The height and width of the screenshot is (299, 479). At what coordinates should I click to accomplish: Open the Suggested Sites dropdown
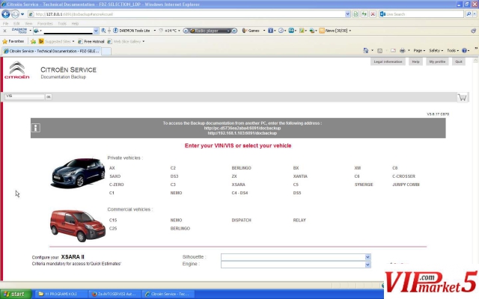(73, 41)
